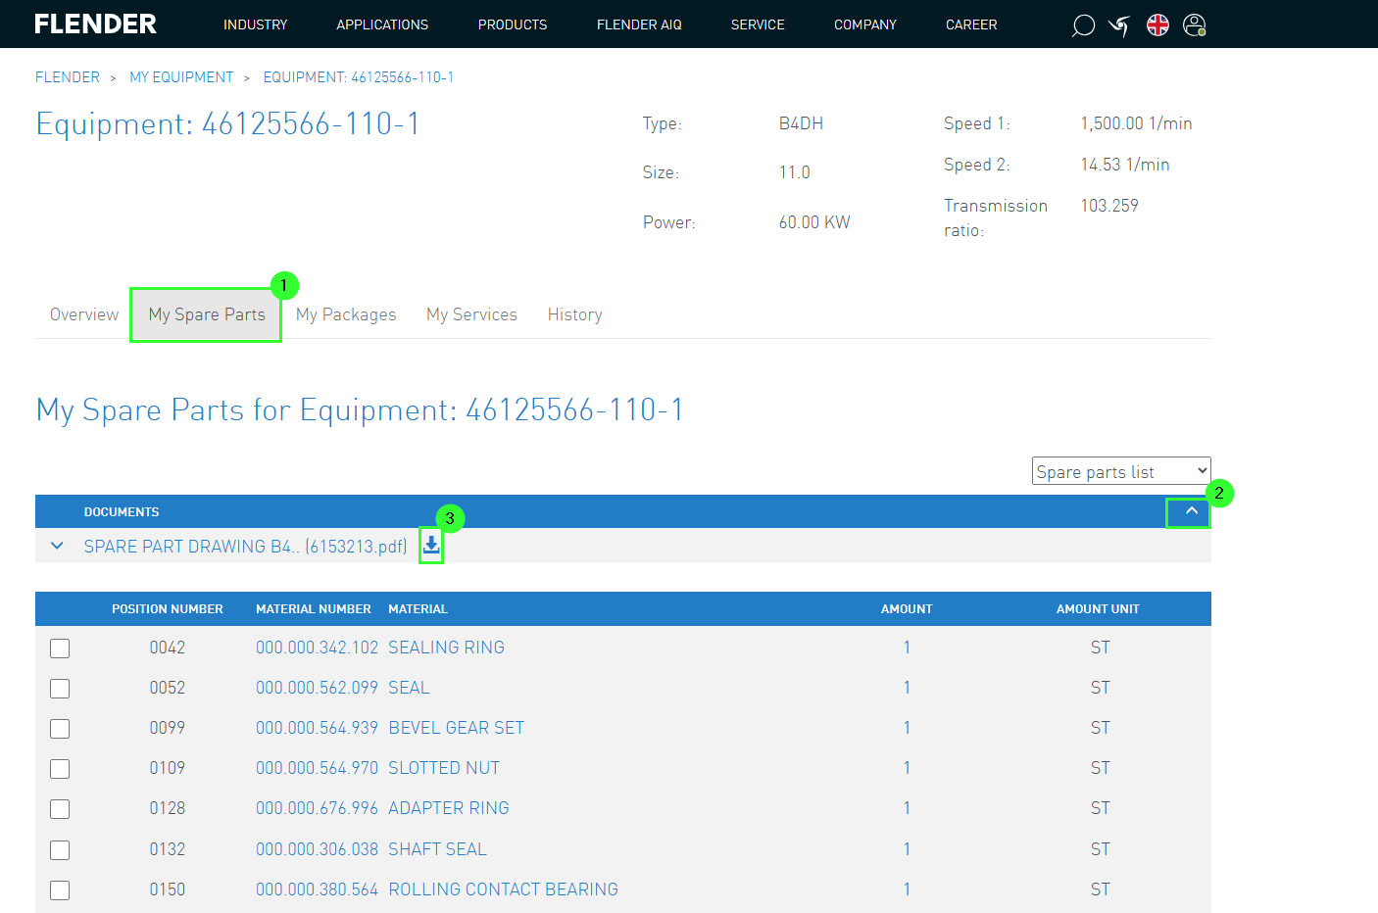Click the Flender wind-turbine logo icon
1378x913 pixels.
click(x=1119, y=25)
